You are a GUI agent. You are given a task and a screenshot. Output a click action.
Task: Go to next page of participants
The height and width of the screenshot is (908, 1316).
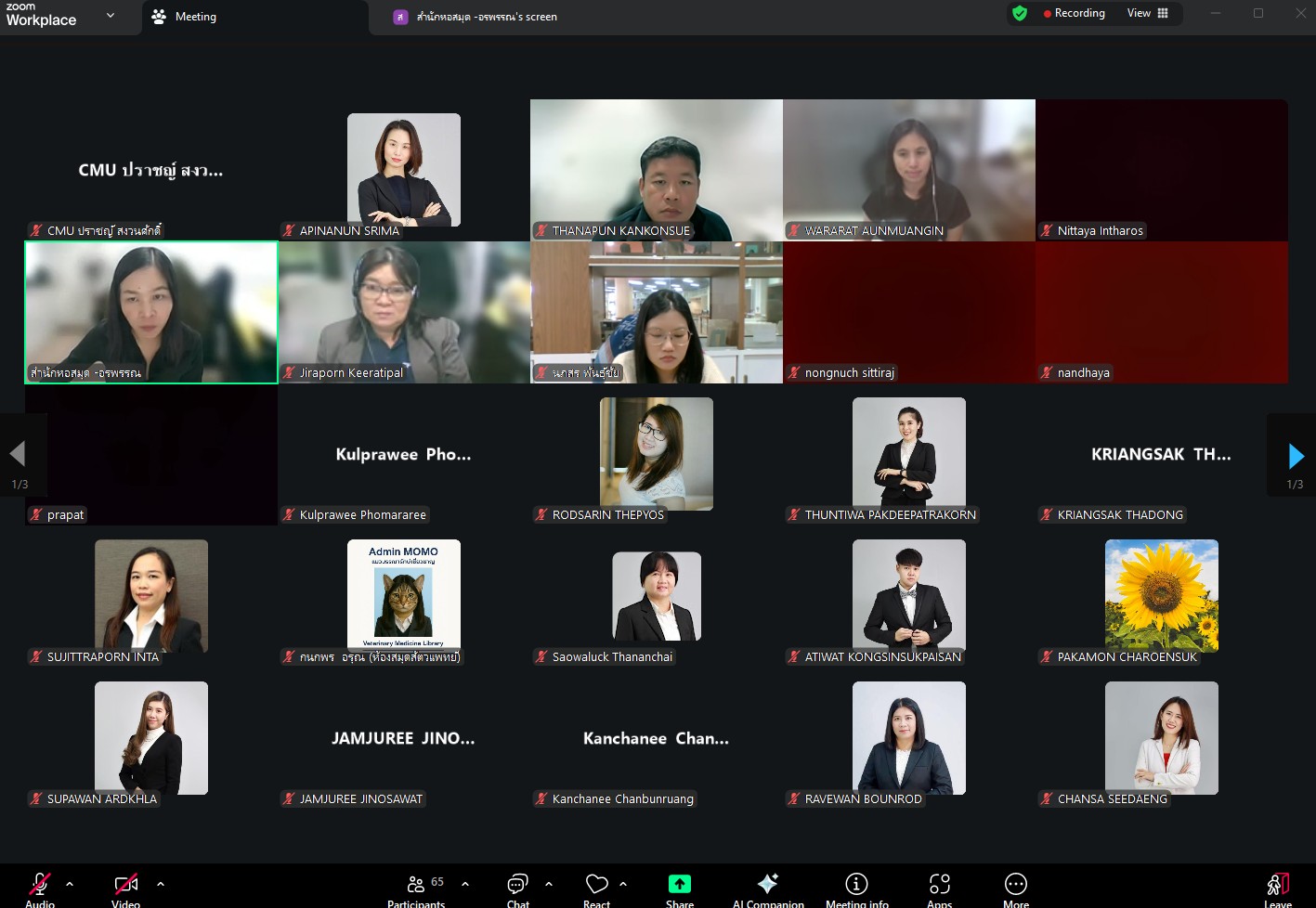1296,456
